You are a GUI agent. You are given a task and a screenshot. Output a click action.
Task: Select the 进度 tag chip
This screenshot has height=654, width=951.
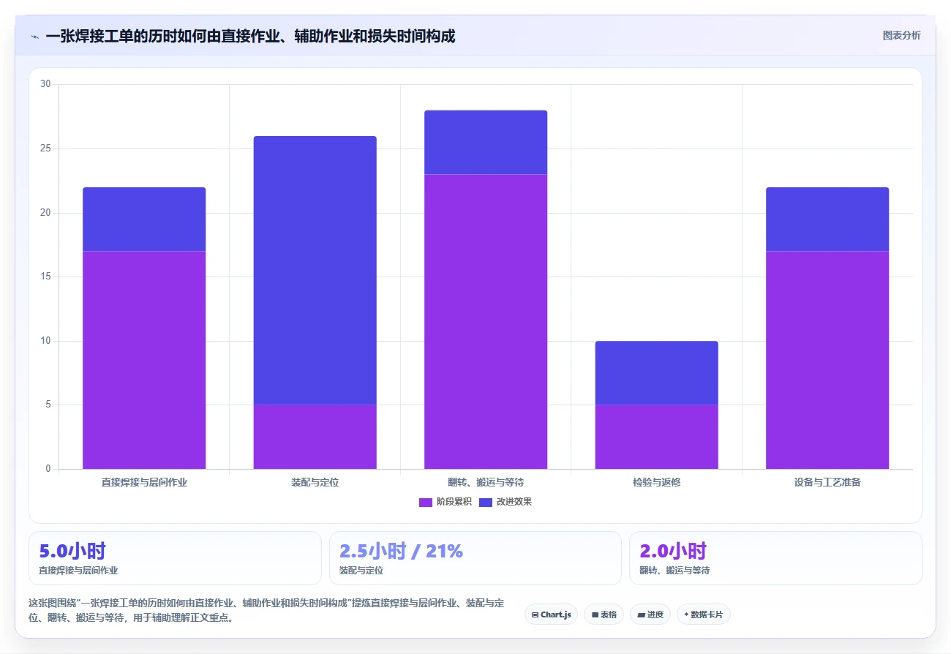(650, 614)
